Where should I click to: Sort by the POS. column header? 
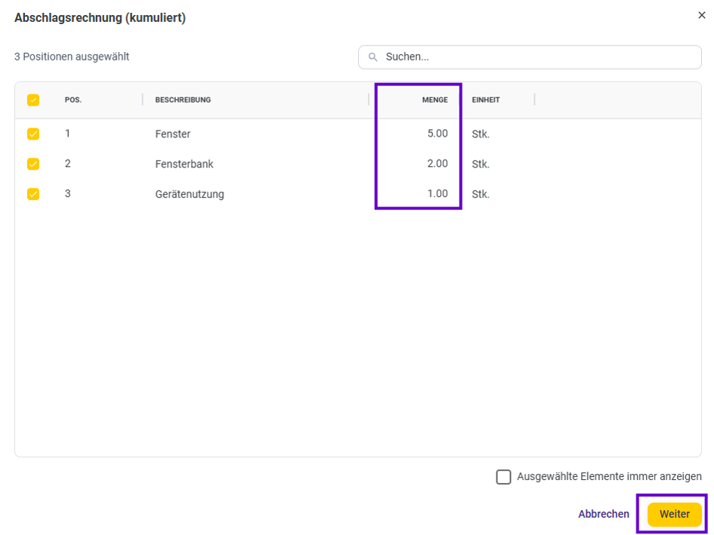pyautogui.click(x=73, y=100)
